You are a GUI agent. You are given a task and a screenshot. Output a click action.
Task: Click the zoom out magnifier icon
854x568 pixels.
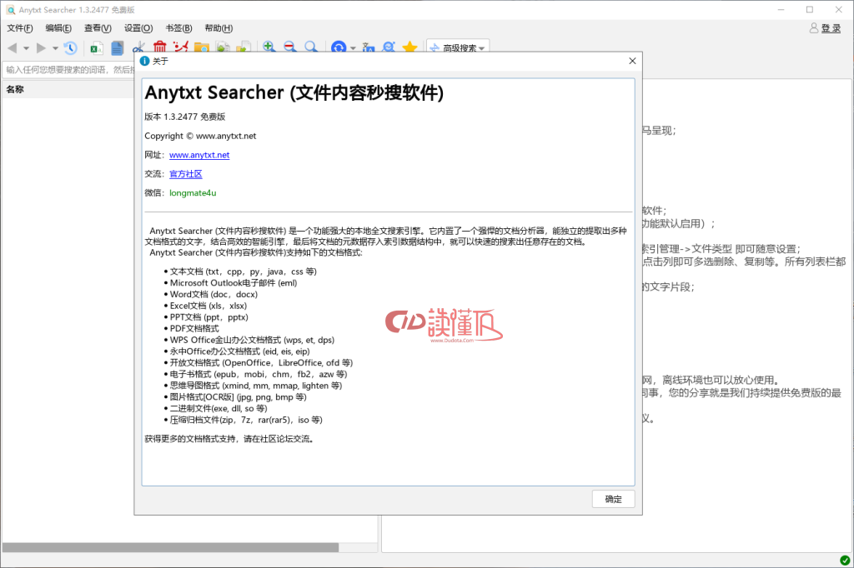[x=289, y=47]
